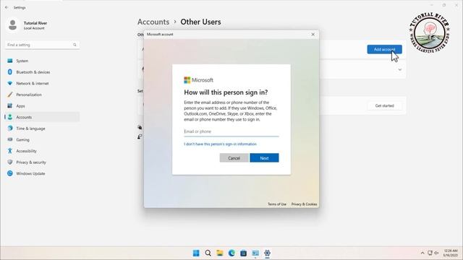Focus the Email or phone field
This screenshot has height=260, width=463.
point(231,131)
